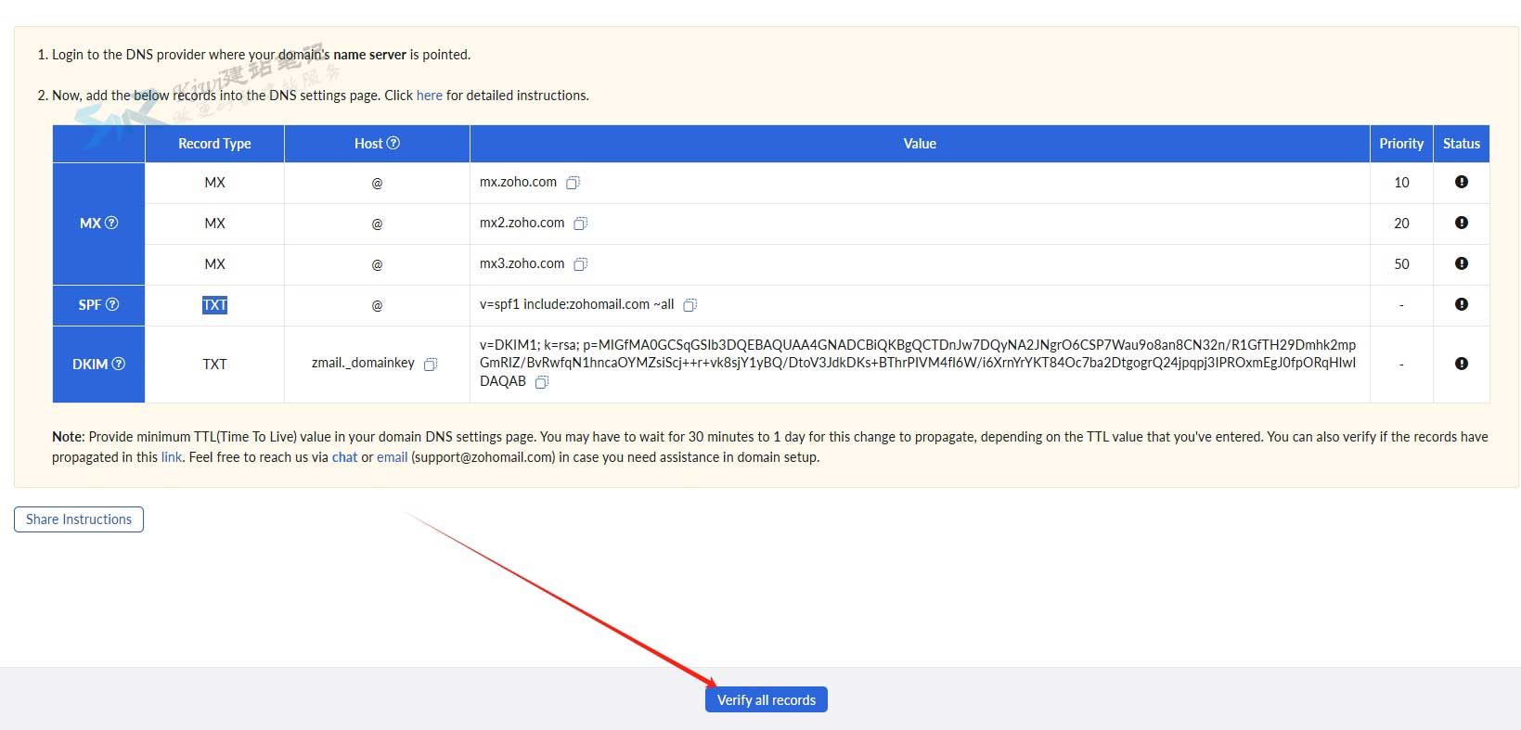Click the Share Instructions button

(x=79, y=519)
